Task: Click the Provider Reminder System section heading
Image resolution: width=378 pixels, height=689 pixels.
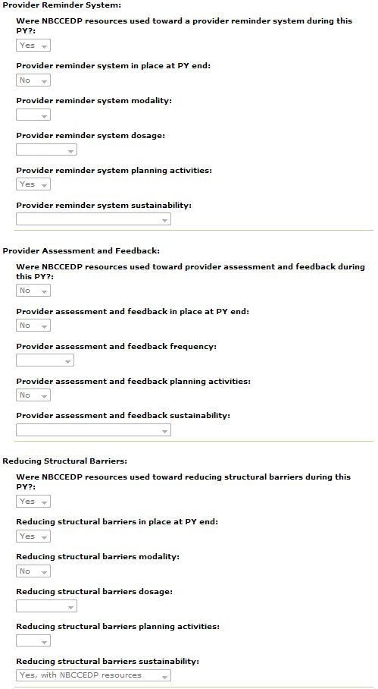Action: 62,5
